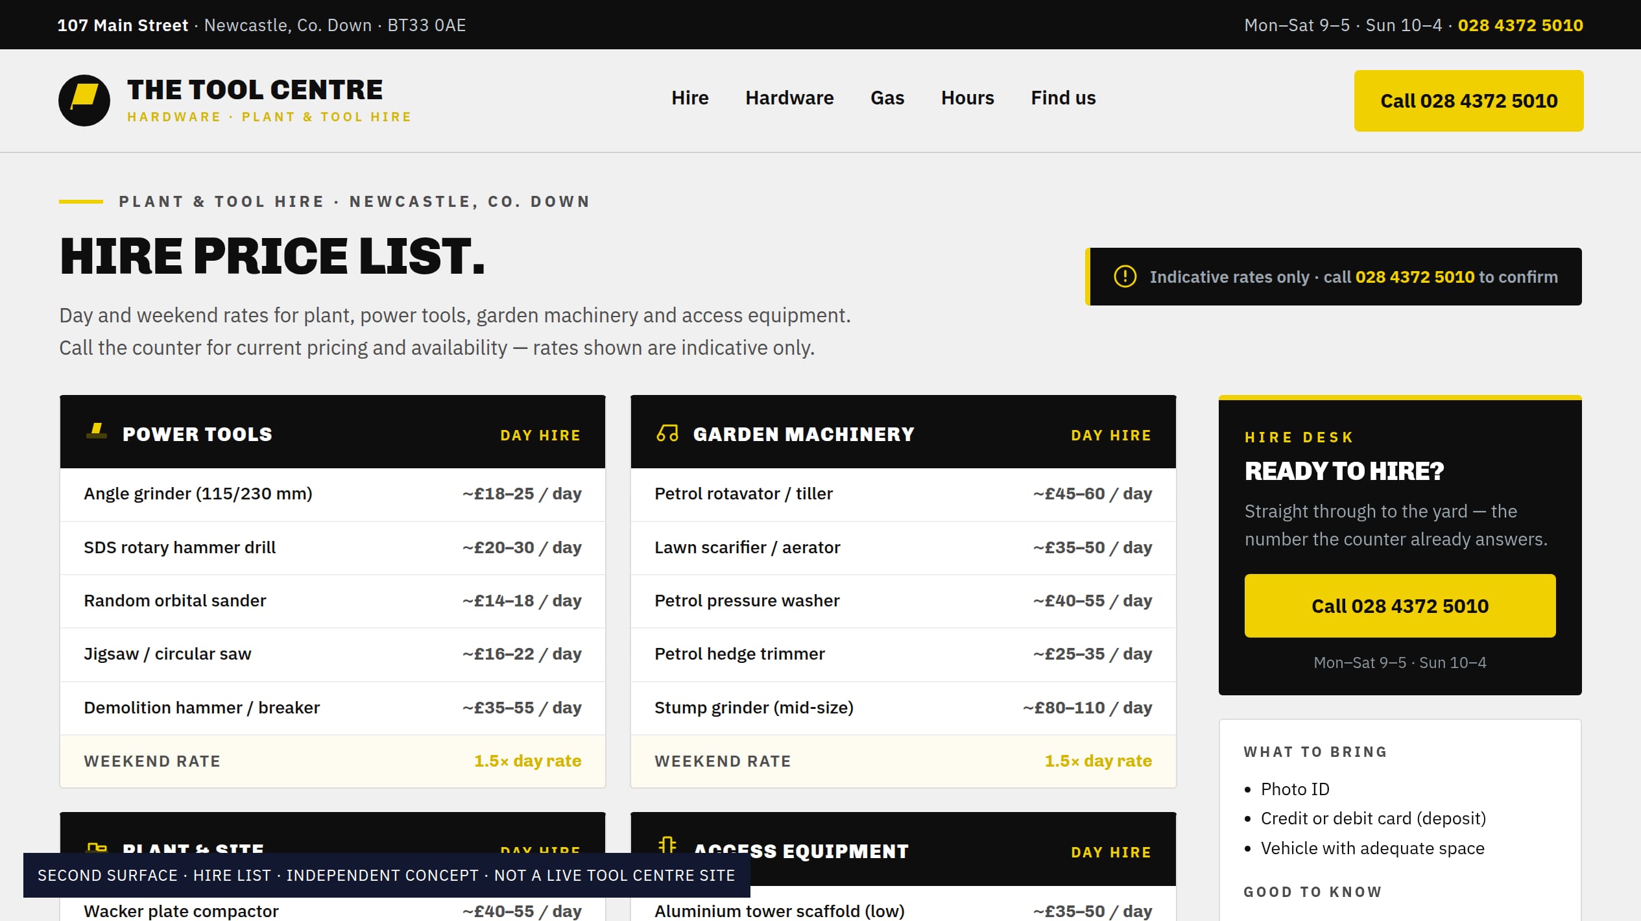
Task: Select the Petrol pressure washer row
Action: click(904, 601)
